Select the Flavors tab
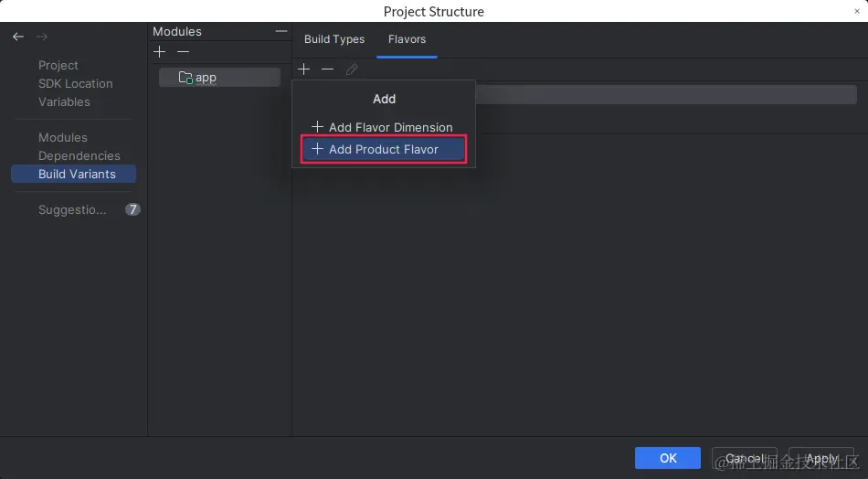Screen dimensions: 868x479 click(407, 39)
